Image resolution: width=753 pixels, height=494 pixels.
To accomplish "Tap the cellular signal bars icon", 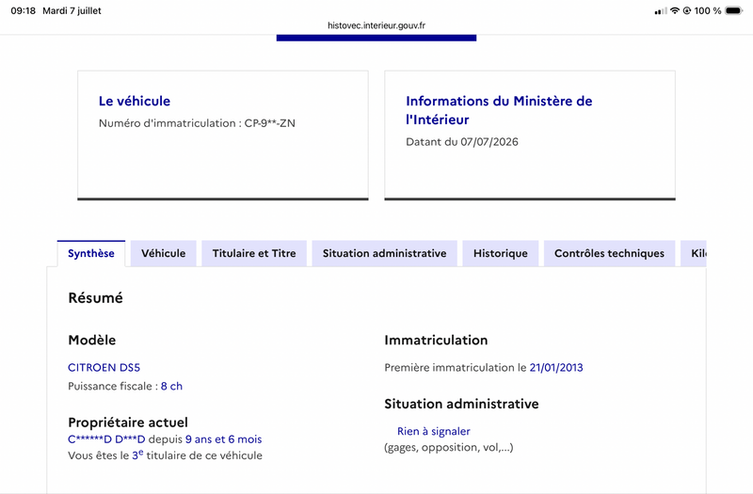I will pos(661,11).
